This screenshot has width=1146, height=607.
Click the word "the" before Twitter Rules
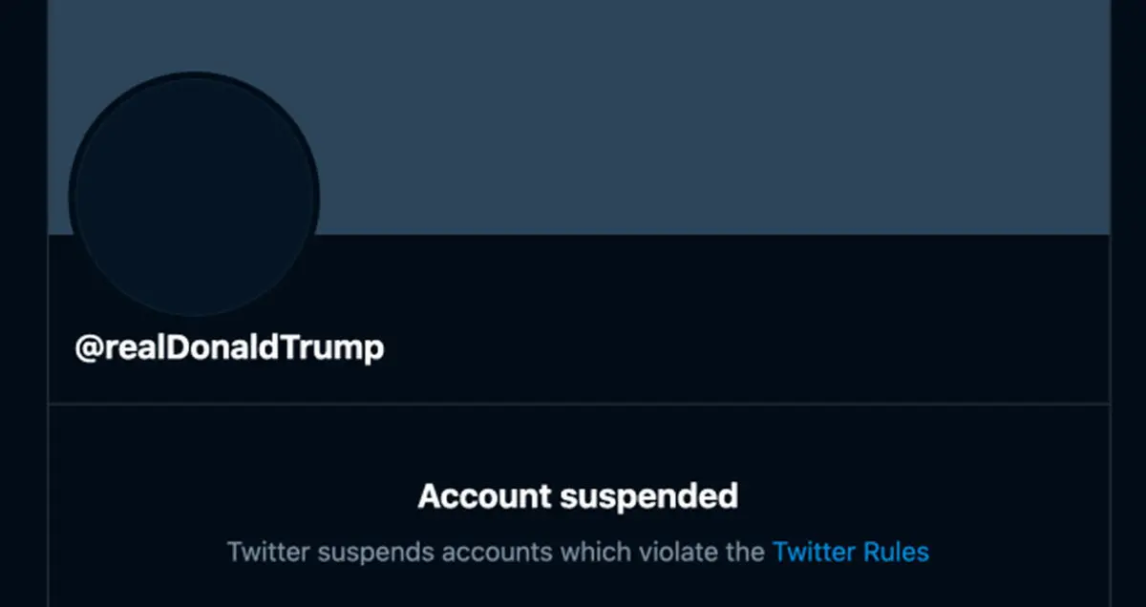pyautogui.click(x=747, y=552)
